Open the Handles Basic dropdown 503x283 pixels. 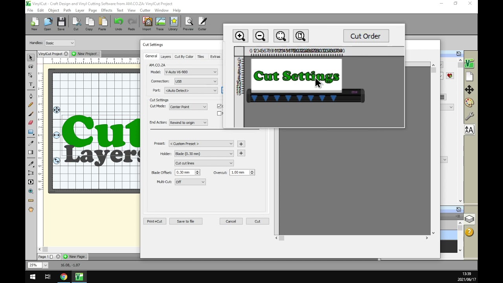59,43
